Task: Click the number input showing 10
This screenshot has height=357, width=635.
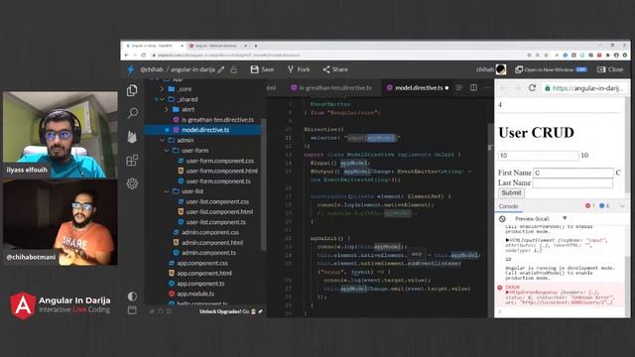Action: click(x=538, y=156)
